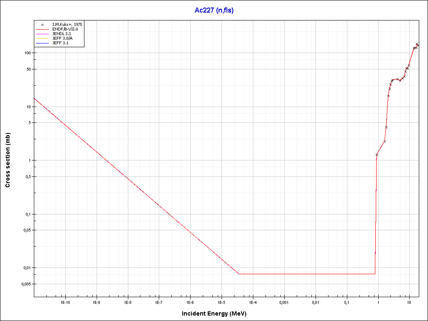Click the cross marker icon for I.M.Kuks+ in legend
This screenshot has height=321, width=428.
42,25
